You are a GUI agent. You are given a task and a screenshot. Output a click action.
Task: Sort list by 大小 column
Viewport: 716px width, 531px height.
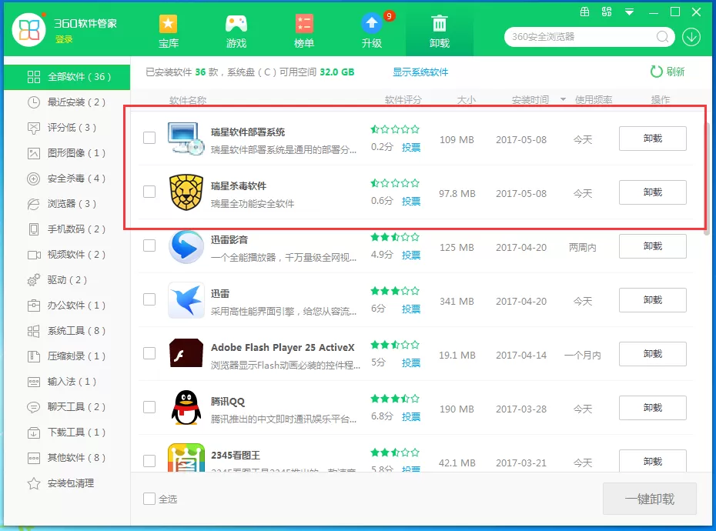point(467,100)
